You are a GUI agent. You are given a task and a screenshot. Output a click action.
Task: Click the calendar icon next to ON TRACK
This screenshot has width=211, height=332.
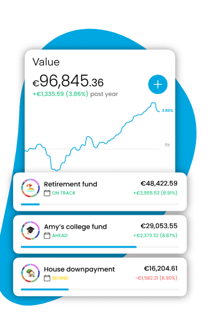[47, 193]
